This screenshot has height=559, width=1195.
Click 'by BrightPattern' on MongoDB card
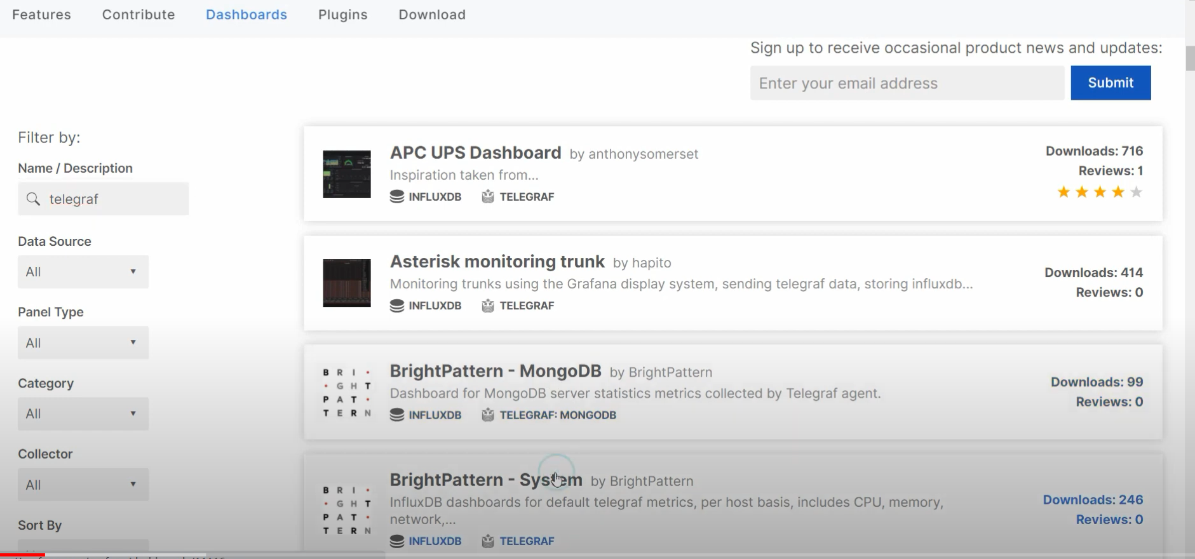coord(661,372)
